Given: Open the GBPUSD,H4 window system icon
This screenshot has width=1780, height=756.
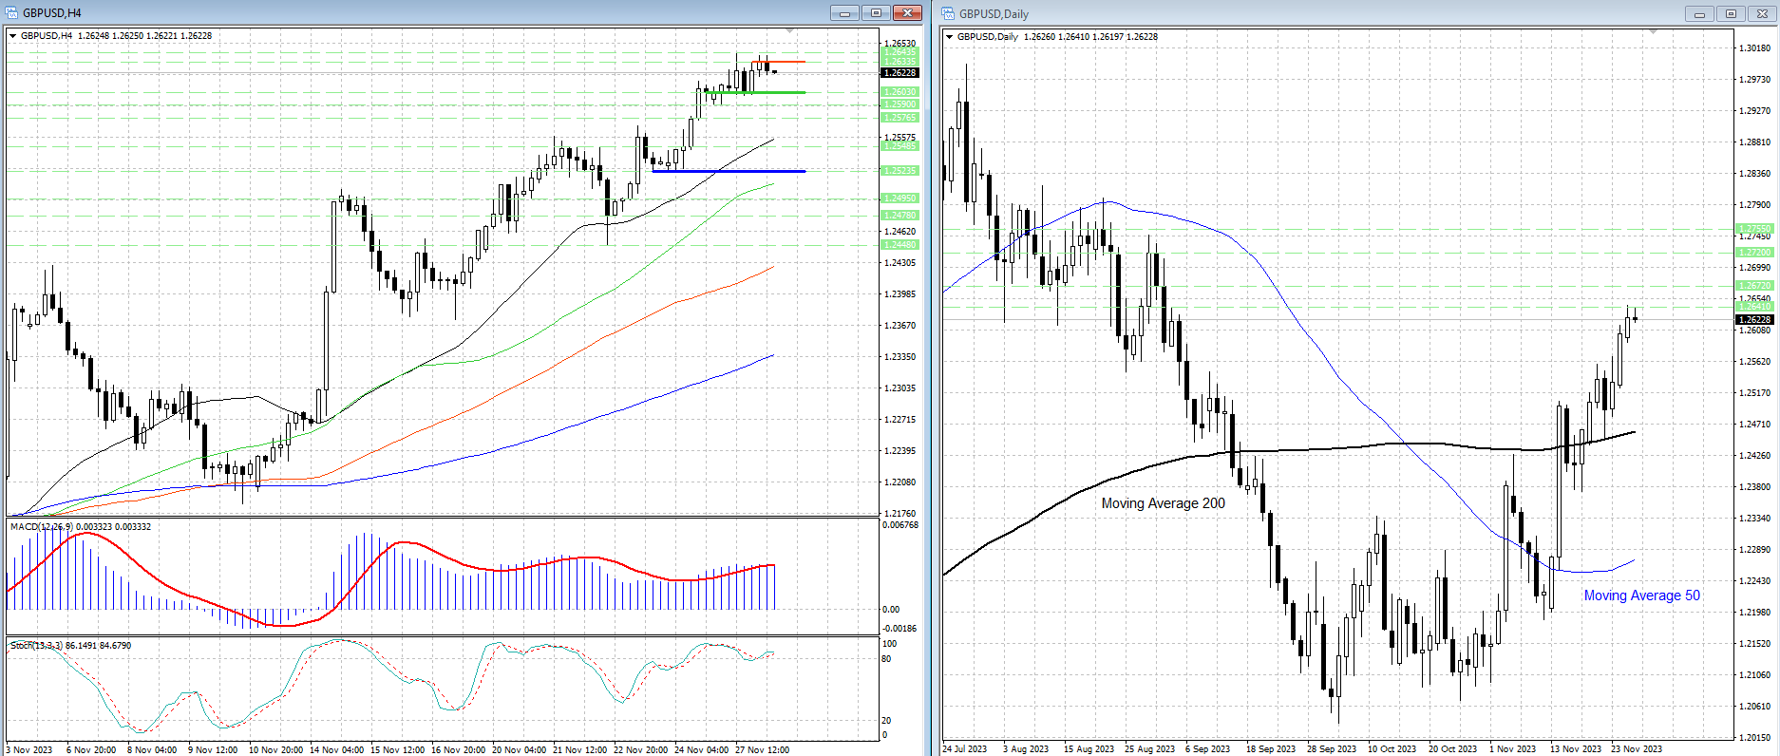Looking at the screenshot, I should [x=11, y=12].
